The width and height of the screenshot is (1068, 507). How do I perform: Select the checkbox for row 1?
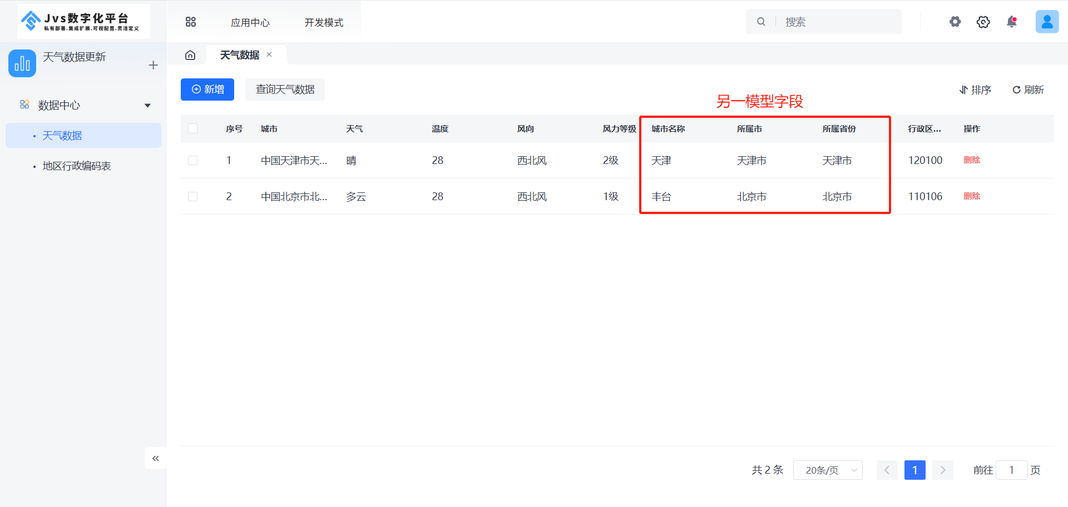193,160
